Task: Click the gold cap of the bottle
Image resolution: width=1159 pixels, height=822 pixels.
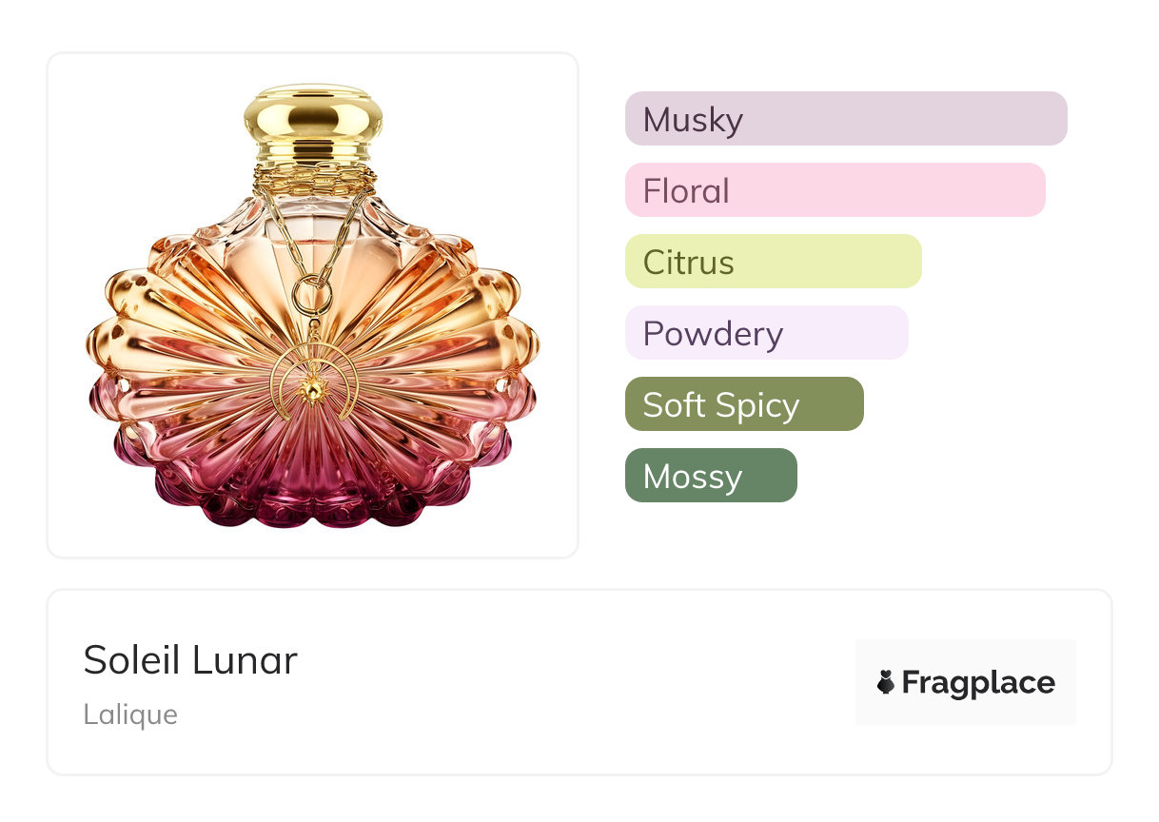Action: (x=312, y=114)
